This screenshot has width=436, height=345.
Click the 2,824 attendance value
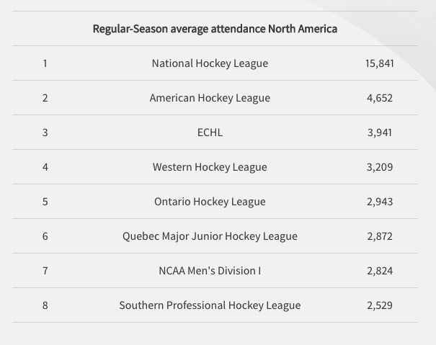(x=380, y=271)
